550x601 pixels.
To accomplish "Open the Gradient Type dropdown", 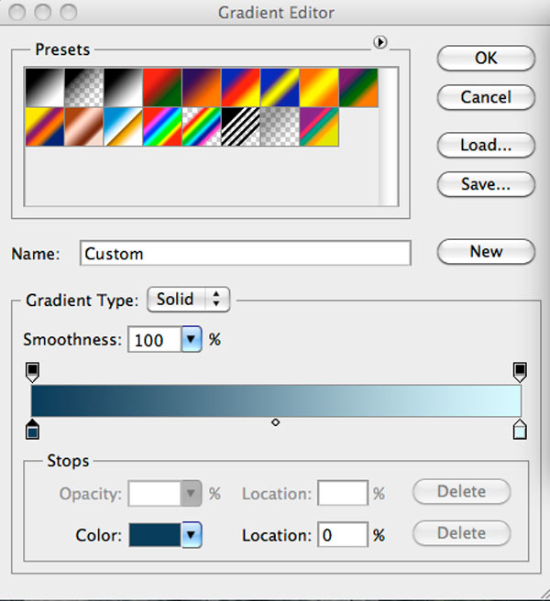I will point(189,300).
